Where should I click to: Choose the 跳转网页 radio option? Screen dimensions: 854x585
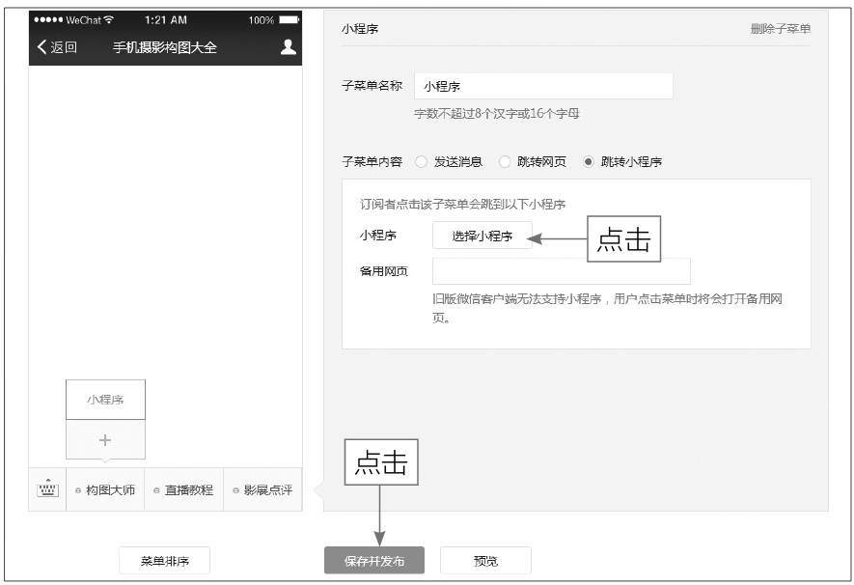point(505,162)
